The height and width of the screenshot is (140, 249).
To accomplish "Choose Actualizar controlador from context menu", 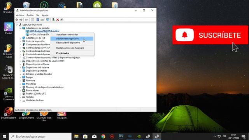I will 72,35.
